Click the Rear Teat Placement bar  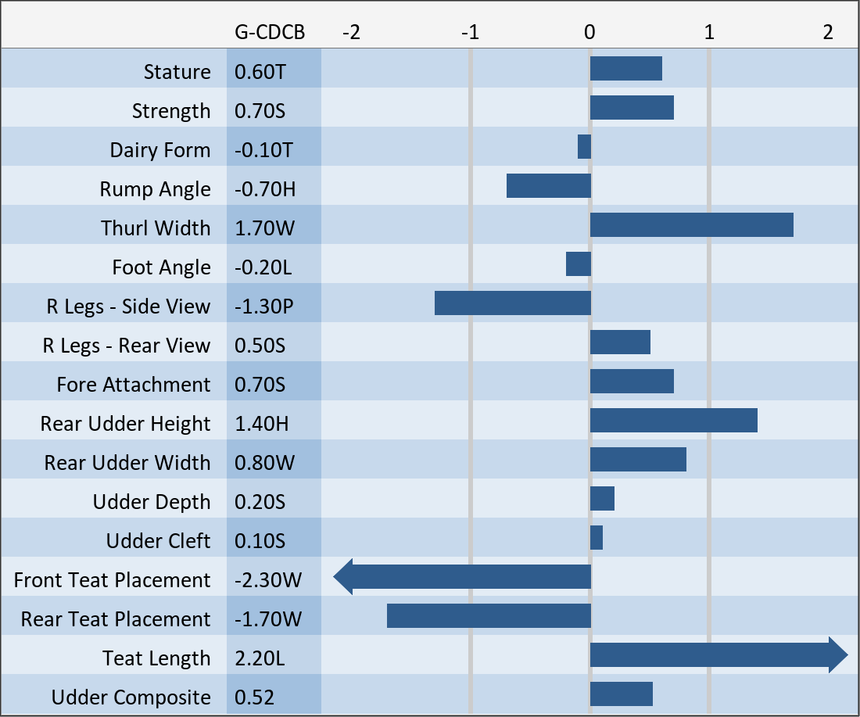489,616
